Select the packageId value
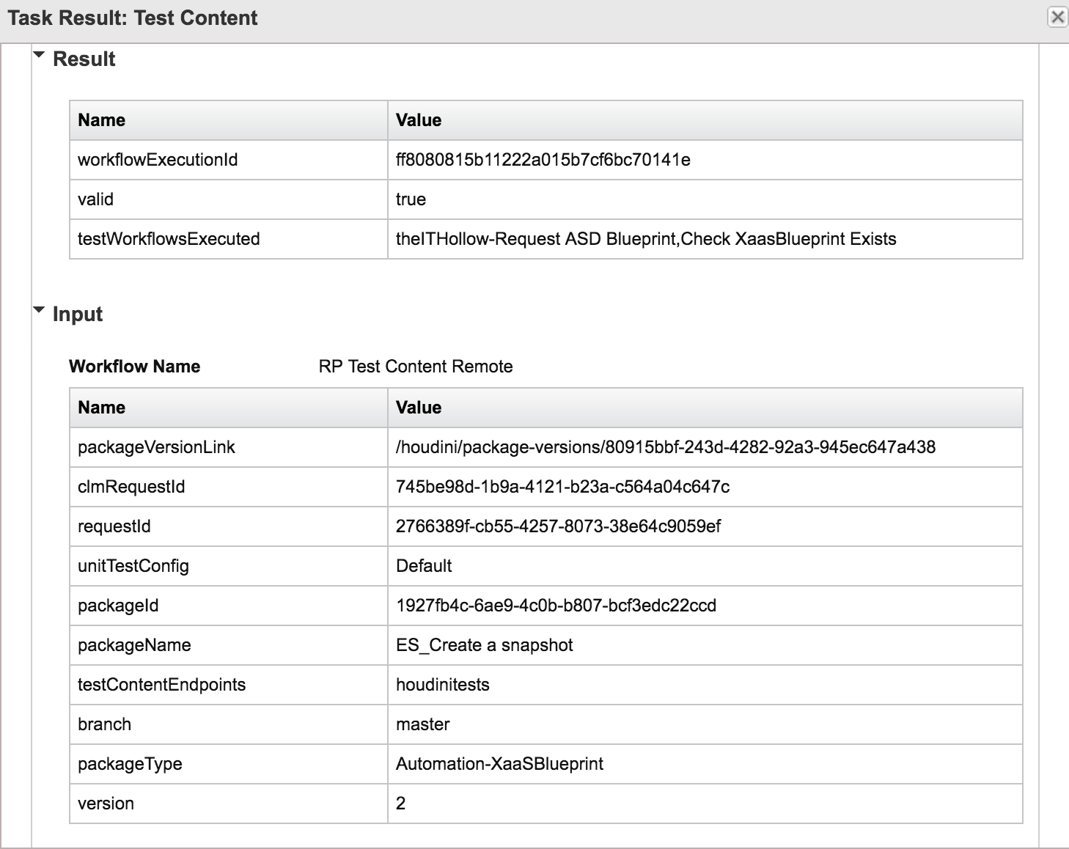This screenshot has width=1069, height=849. (x=556, y=606)
